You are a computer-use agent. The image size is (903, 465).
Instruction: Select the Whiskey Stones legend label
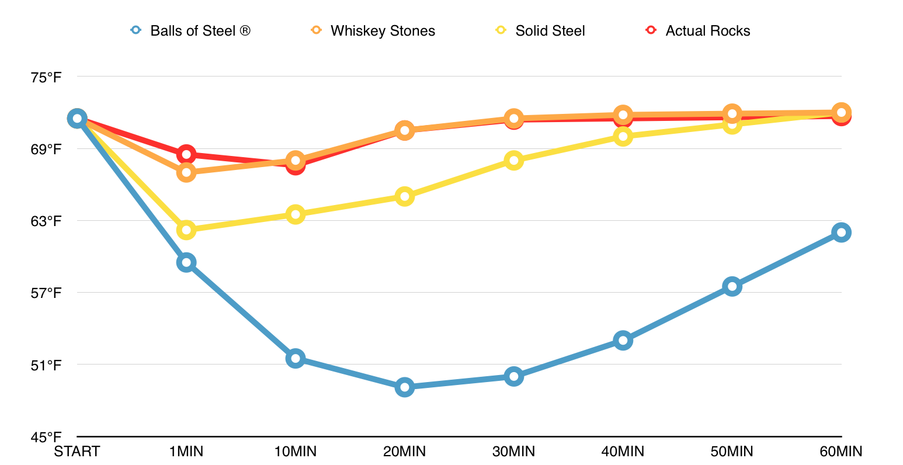pyautogui.click(x=383, y=31)
